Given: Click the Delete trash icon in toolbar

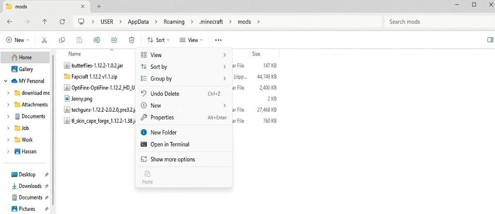Looking at the screenshot, I should (x=131, y=40).
